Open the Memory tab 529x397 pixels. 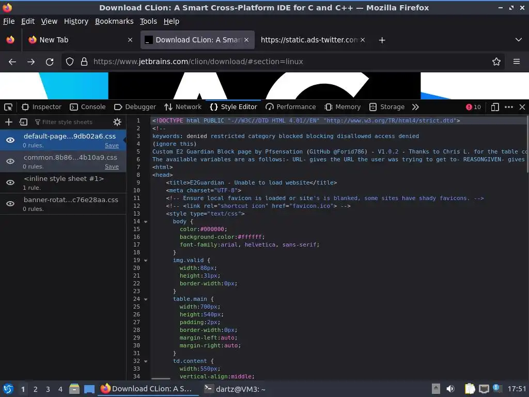[343, 107]
